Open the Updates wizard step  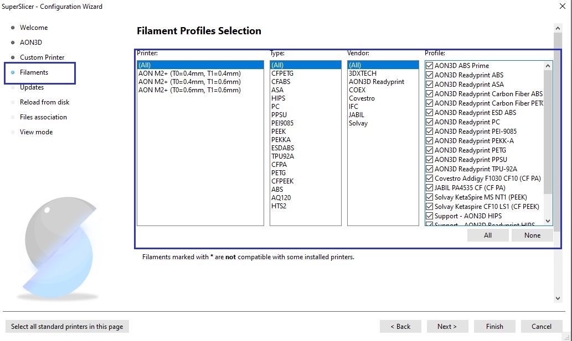point(32,87)
